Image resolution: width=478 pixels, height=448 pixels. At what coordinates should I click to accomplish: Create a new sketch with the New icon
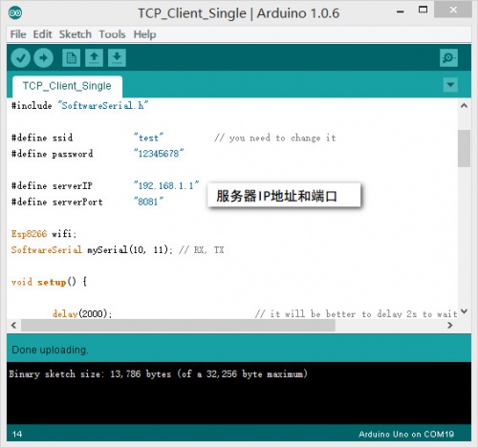pos(71,58)
